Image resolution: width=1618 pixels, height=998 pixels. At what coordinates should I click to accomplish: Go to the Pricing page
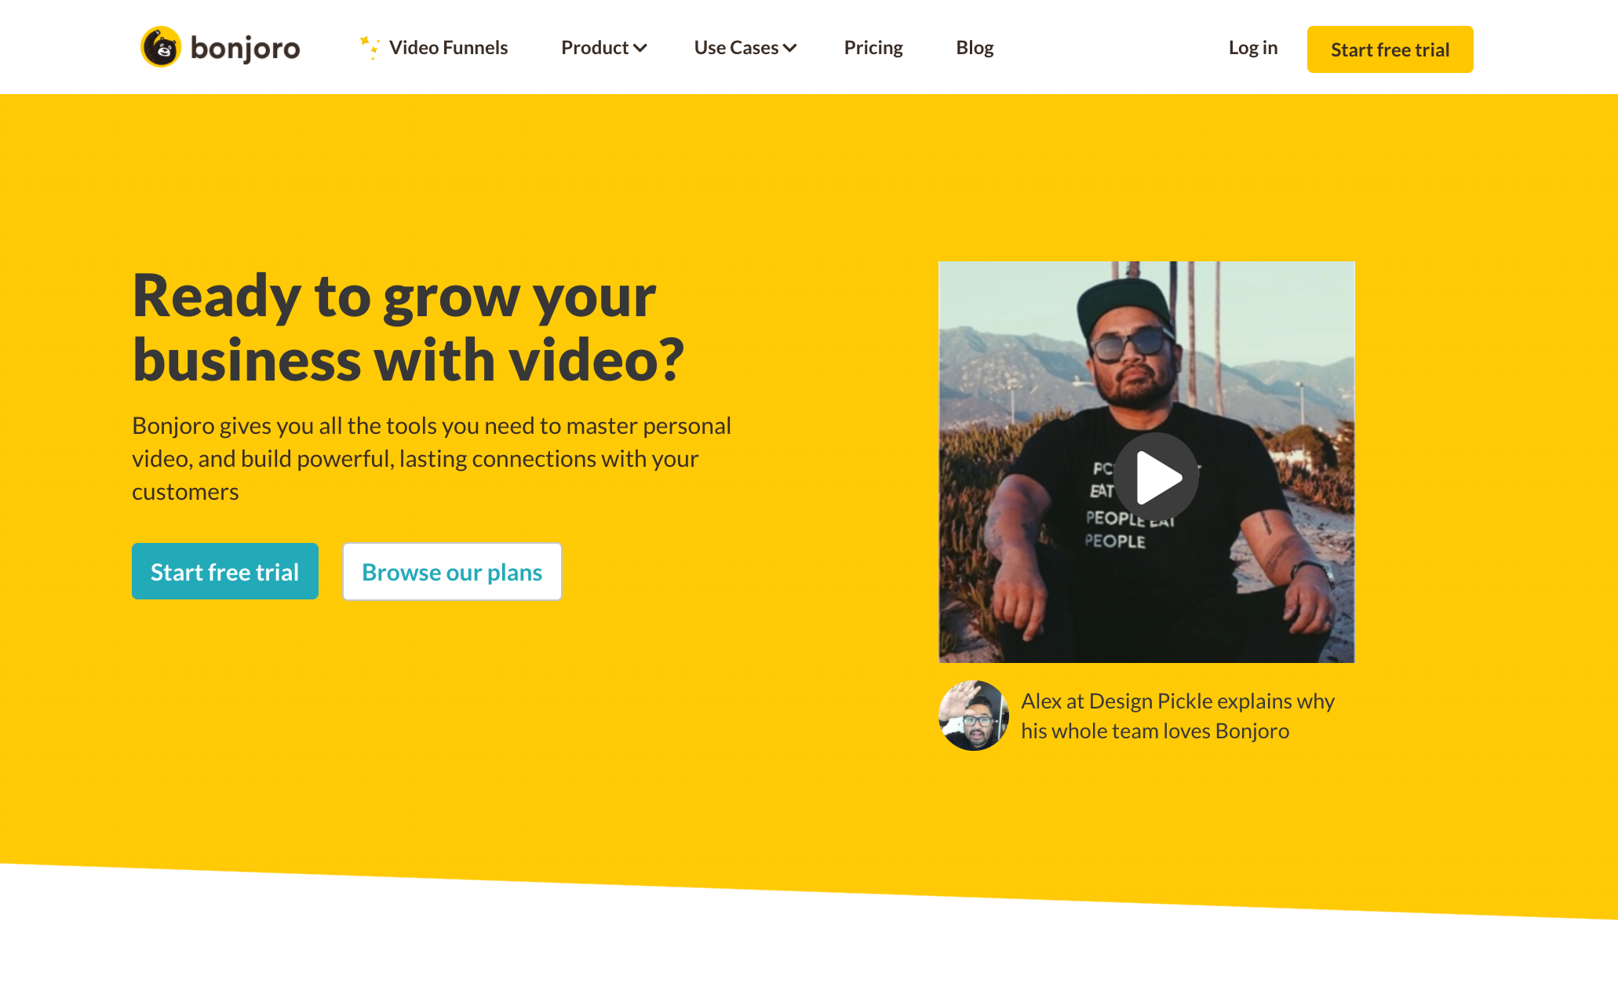point(873,48)
